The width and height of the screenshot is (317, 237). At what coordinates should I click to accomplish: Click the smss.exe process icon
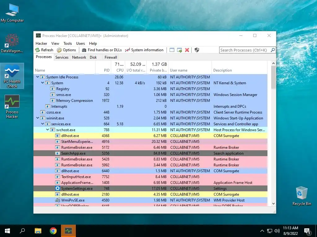53,94
